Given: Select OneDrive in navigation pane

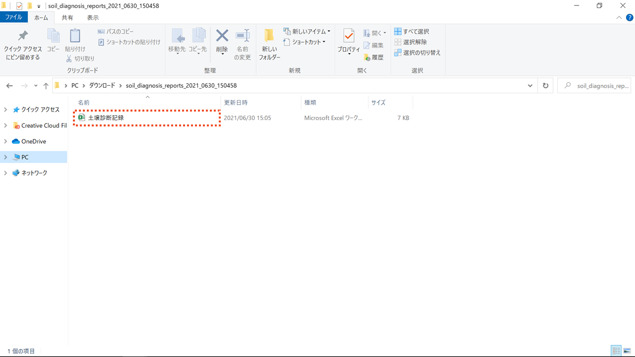Looking at the screenshot, I should click(x=29, y=141).
